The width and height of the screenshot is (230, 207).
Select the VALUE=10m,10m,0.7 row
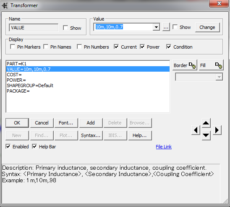click(88, 69)
